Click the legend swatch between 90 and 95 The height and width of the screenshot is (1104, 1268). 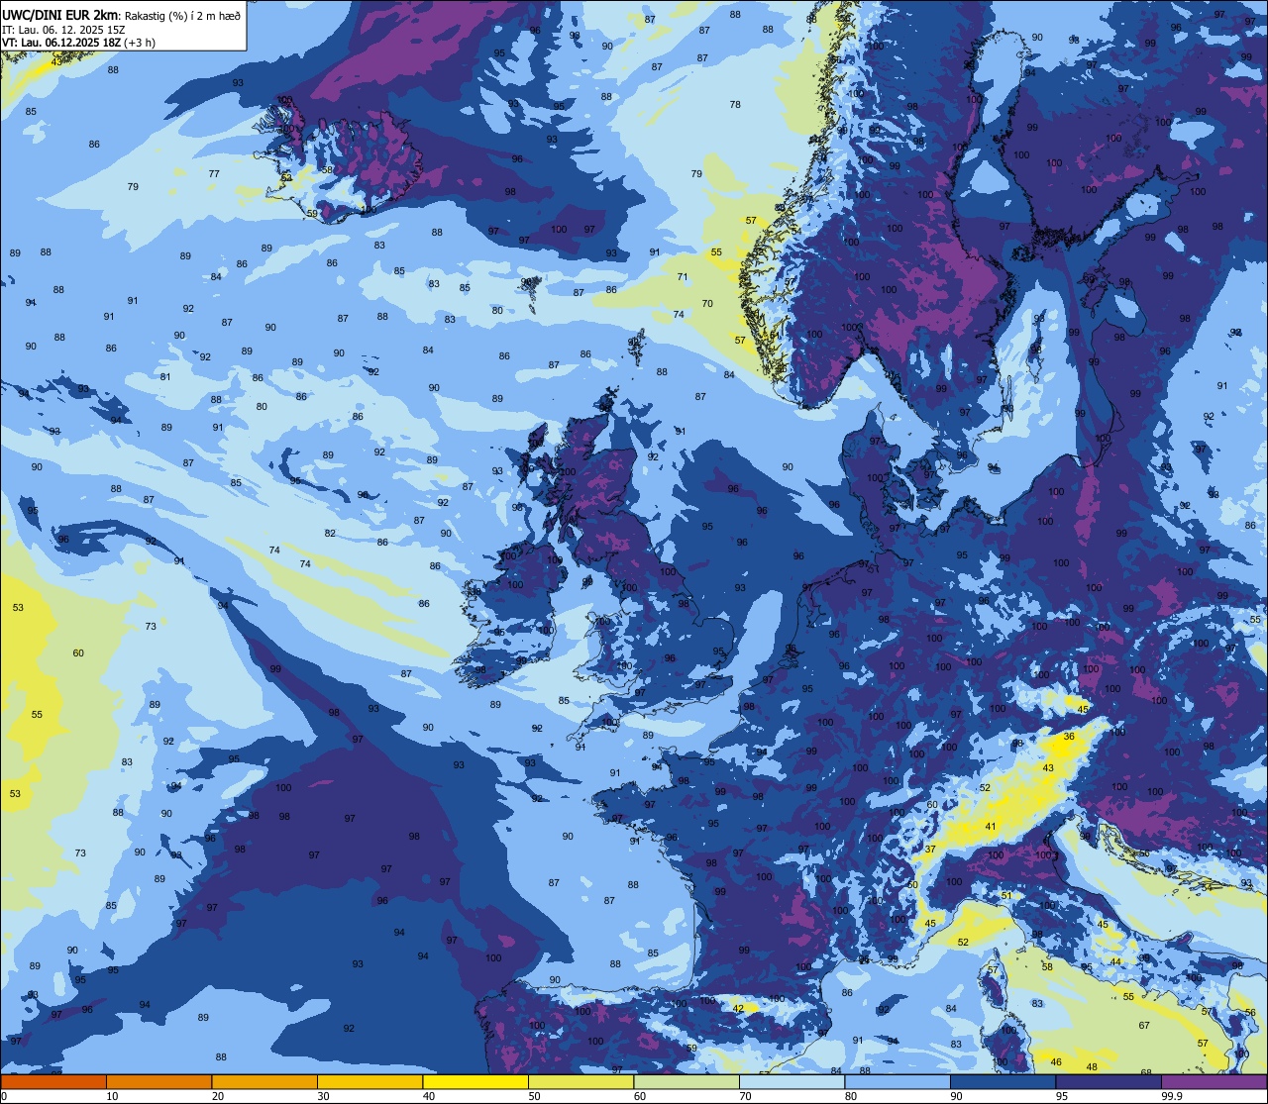click(1003, 1081)
